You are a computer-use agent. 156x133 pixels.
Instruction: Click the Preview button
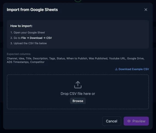point(136,121)
